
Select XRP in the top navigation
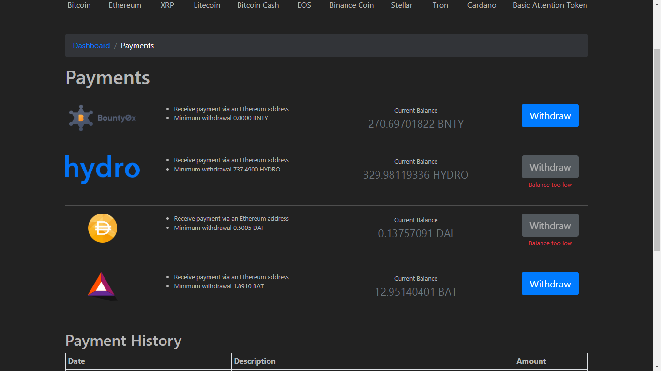coord(167,5)
